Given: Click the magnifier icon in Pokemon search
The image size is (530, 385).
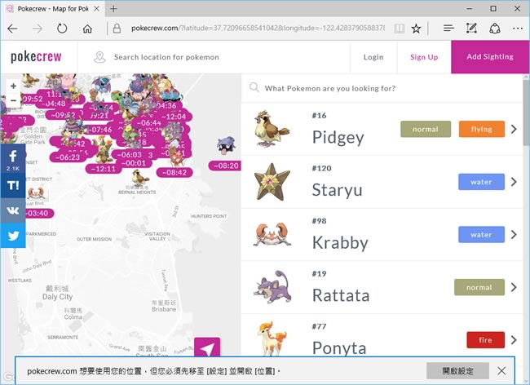Looking at the screenshot, I should point(254,88).
